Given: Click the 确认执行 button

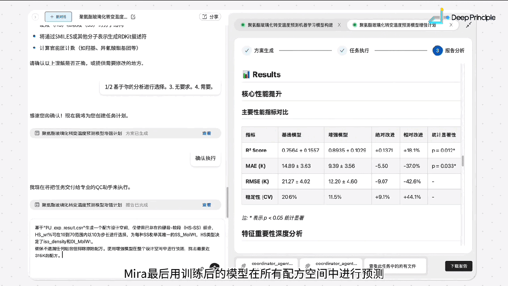Looking at the screenshot, I should pos(206,159).
